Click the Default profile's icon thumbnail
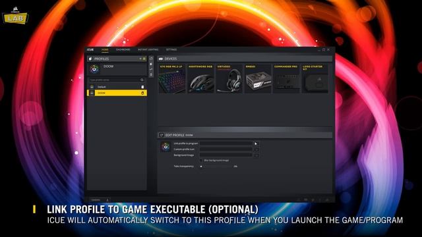 [92, 87]
